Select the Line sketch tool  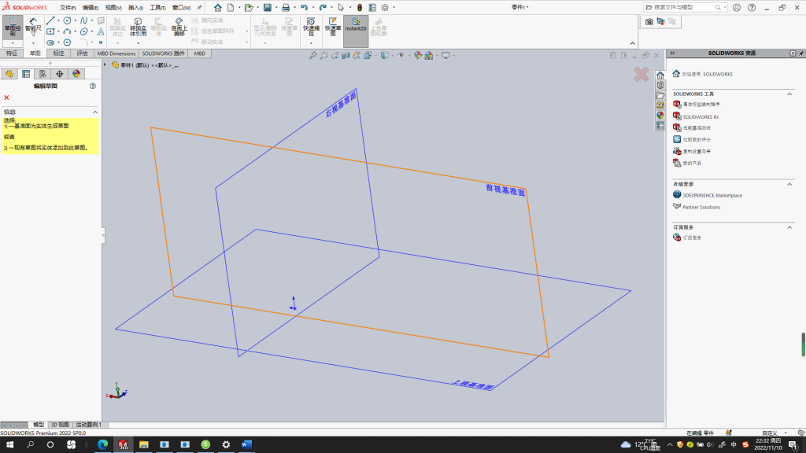pyautogui.click(x=50, y=20)
